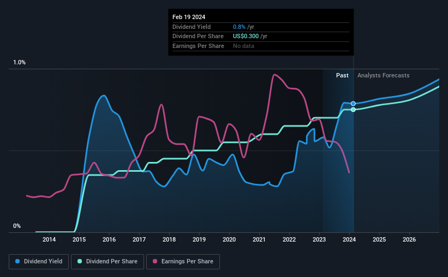
Task: Click the 2016 x-axis label
Action: (x=109, y=239)
